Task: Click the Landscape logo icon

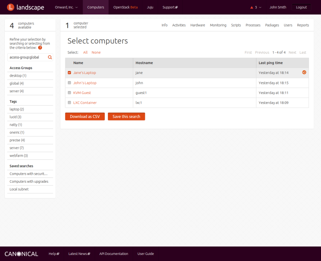Action: click(x=11, y=7)
